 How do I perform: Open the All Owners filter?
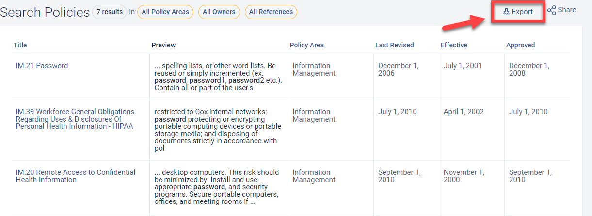click(219, 12)
